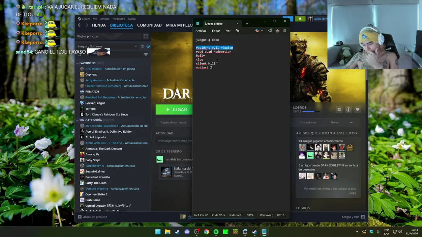Image resolution: width=422 pixels, height=237 pixels.
Task: Open Google Chrome from taskbar
Action: tap(206, 232)
